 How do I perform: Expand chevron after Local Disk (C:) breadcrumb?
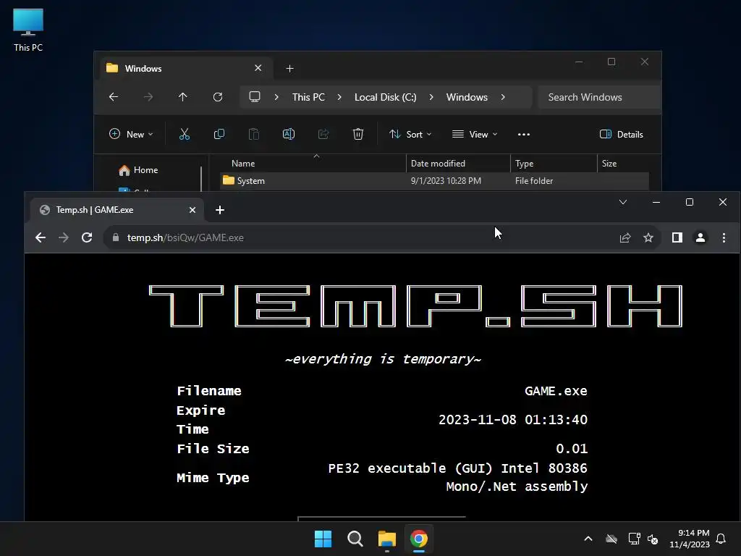[x=431, y=97]
